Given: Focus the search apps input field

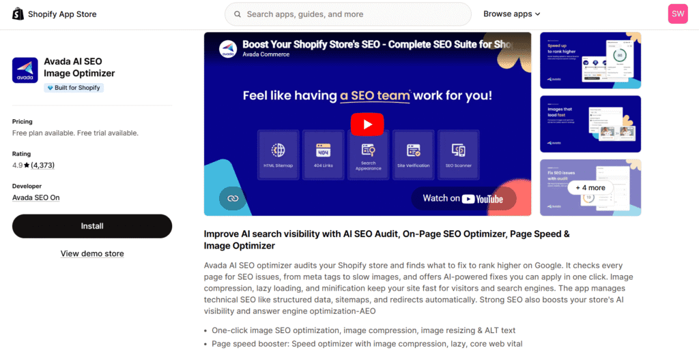Looking at the screenshot, I should click(x=347, y=14).
